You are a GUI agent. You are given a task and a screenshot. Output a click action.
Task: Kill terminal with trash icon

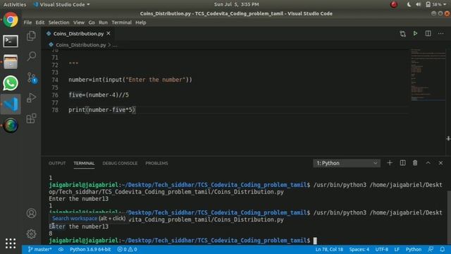(x=415, y=163)
